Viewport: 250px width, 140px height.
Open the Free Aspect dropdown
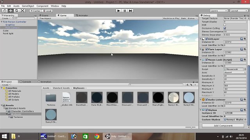pos(54,18)
